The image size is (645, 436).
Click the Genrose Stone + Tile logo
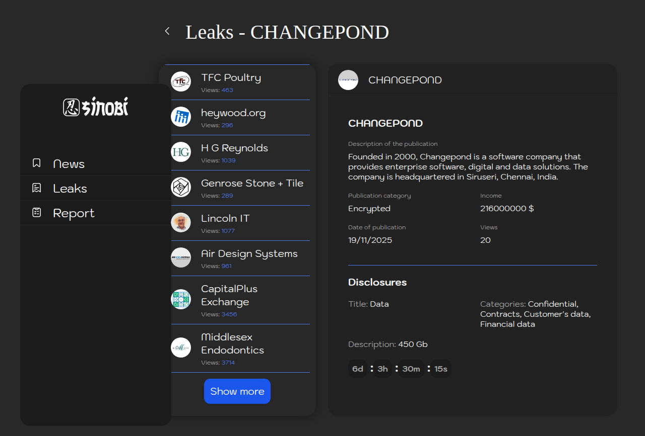click(181, 187)
